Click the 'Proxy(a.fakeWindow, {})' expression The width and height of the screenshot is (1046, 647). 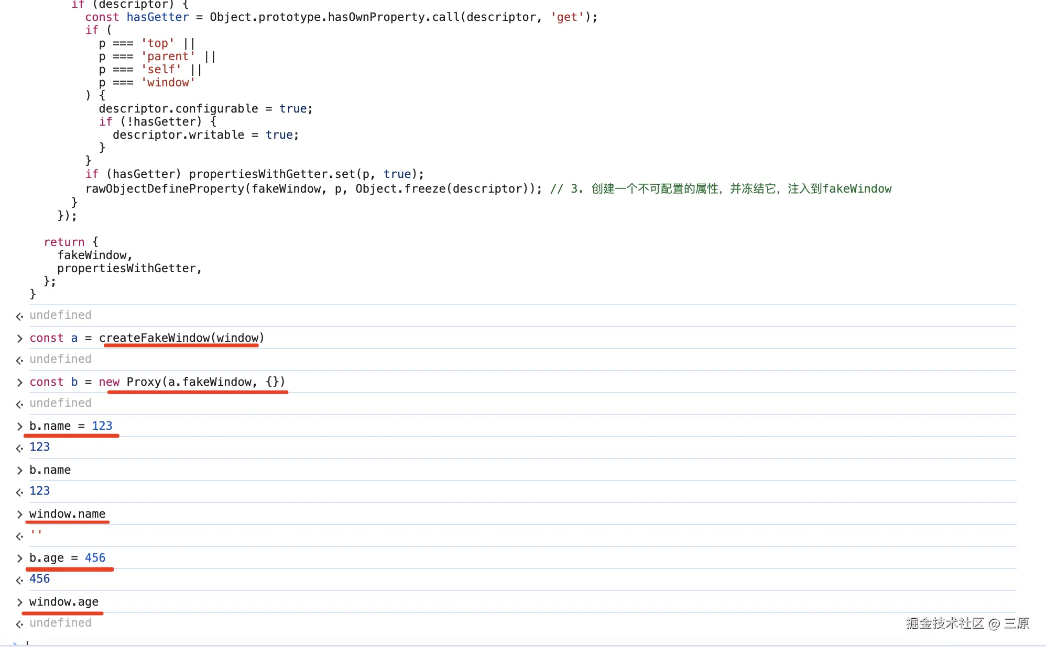pos(205,382)
